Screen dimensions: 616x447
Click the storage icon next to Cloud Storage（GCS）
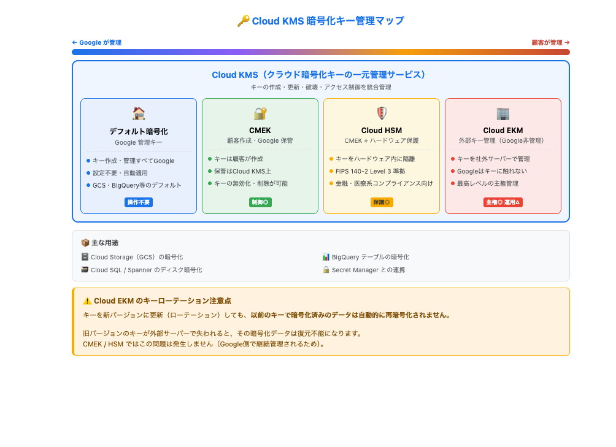pos(85,257)
